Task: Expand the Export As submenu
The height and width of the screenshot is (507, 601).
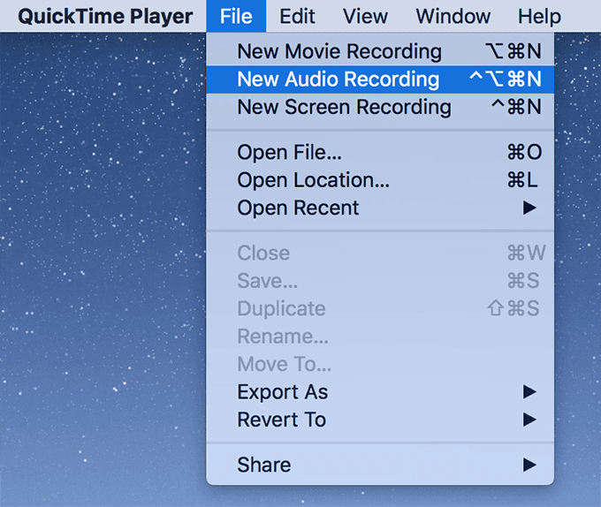Action: [380, 392]
